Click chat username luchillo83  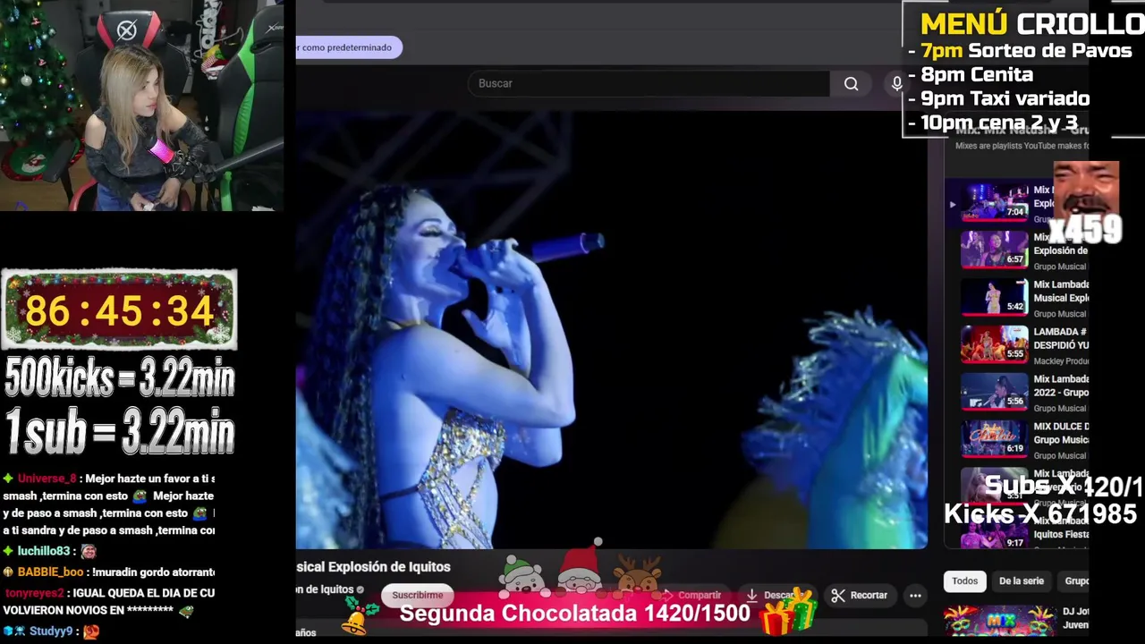[x=43, y=552]
